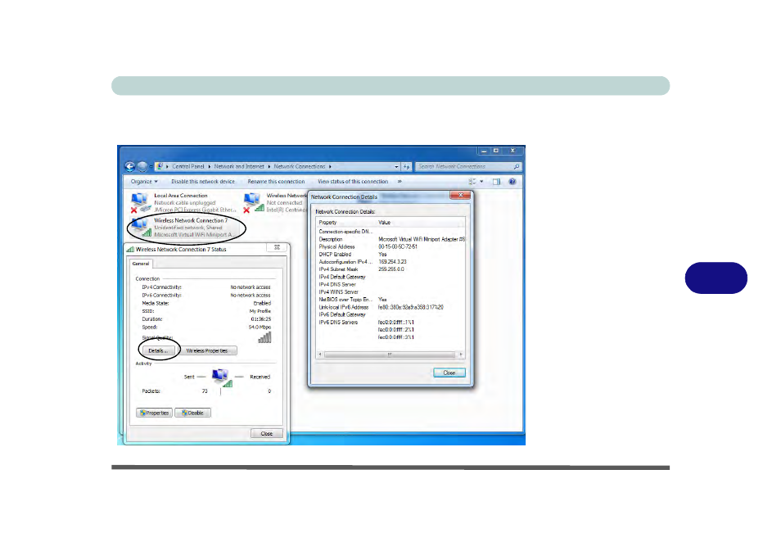Select the Not connected wireless adapter icon
This screenshot has width=781, height=551.
253,202
